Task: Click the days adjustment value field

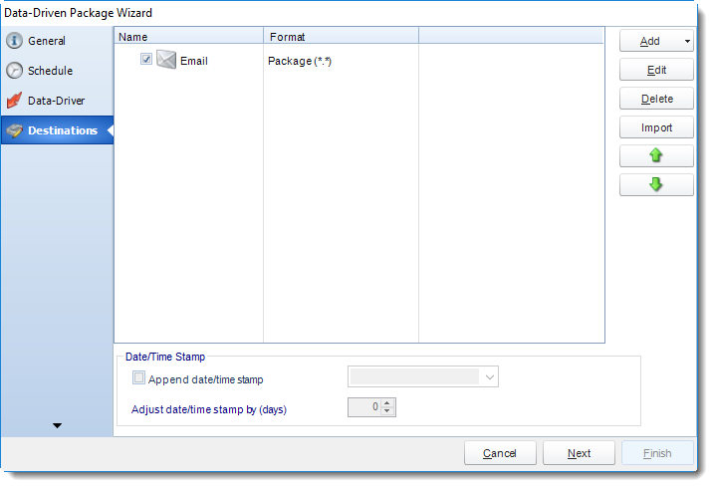Action: click(364, 407)
